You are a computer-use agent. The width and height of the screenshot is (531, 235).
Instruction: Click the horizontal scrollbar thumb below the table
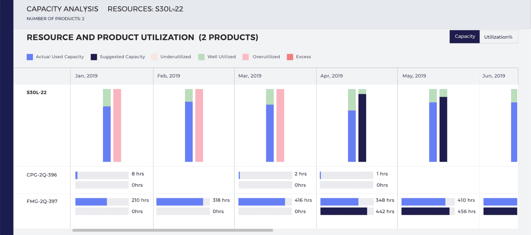pyautogui.click(x=173, y=230)
